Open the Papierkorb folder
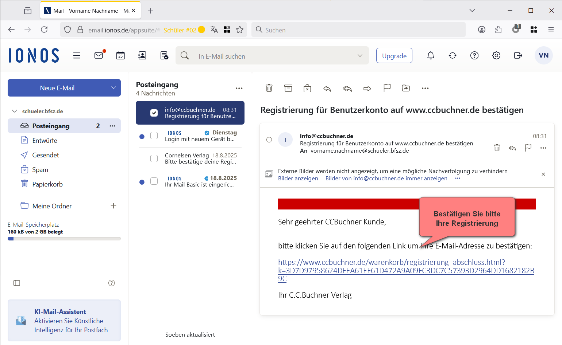This screenshot has width=562, height=345. coord(47,184)
